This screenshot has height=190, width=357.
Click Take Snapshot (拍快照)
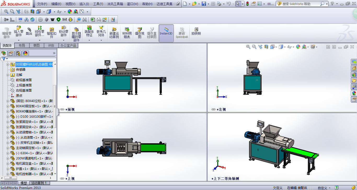pos(196,31)
